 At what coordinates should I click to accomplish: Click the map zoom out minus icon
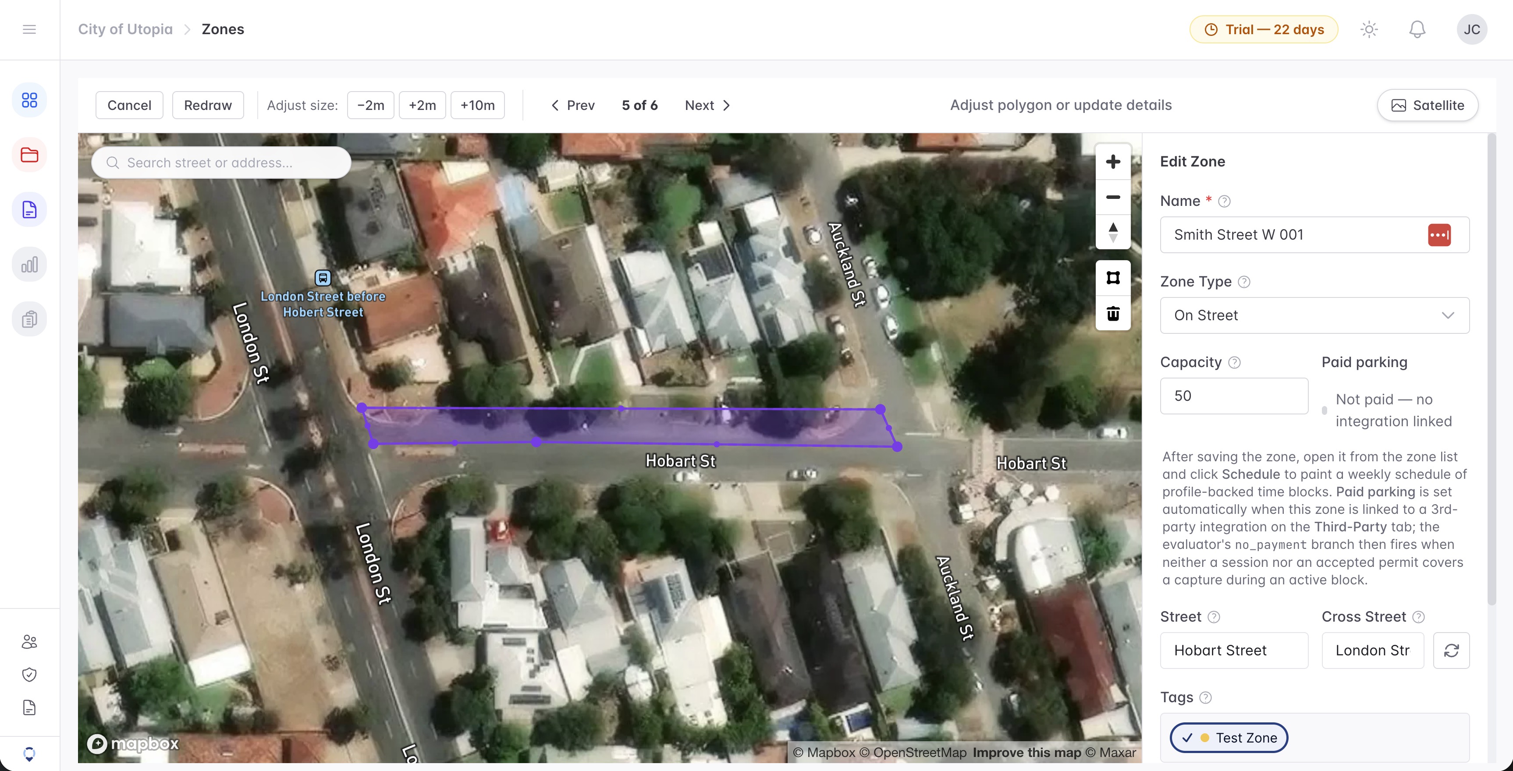tap(1112, 197)
